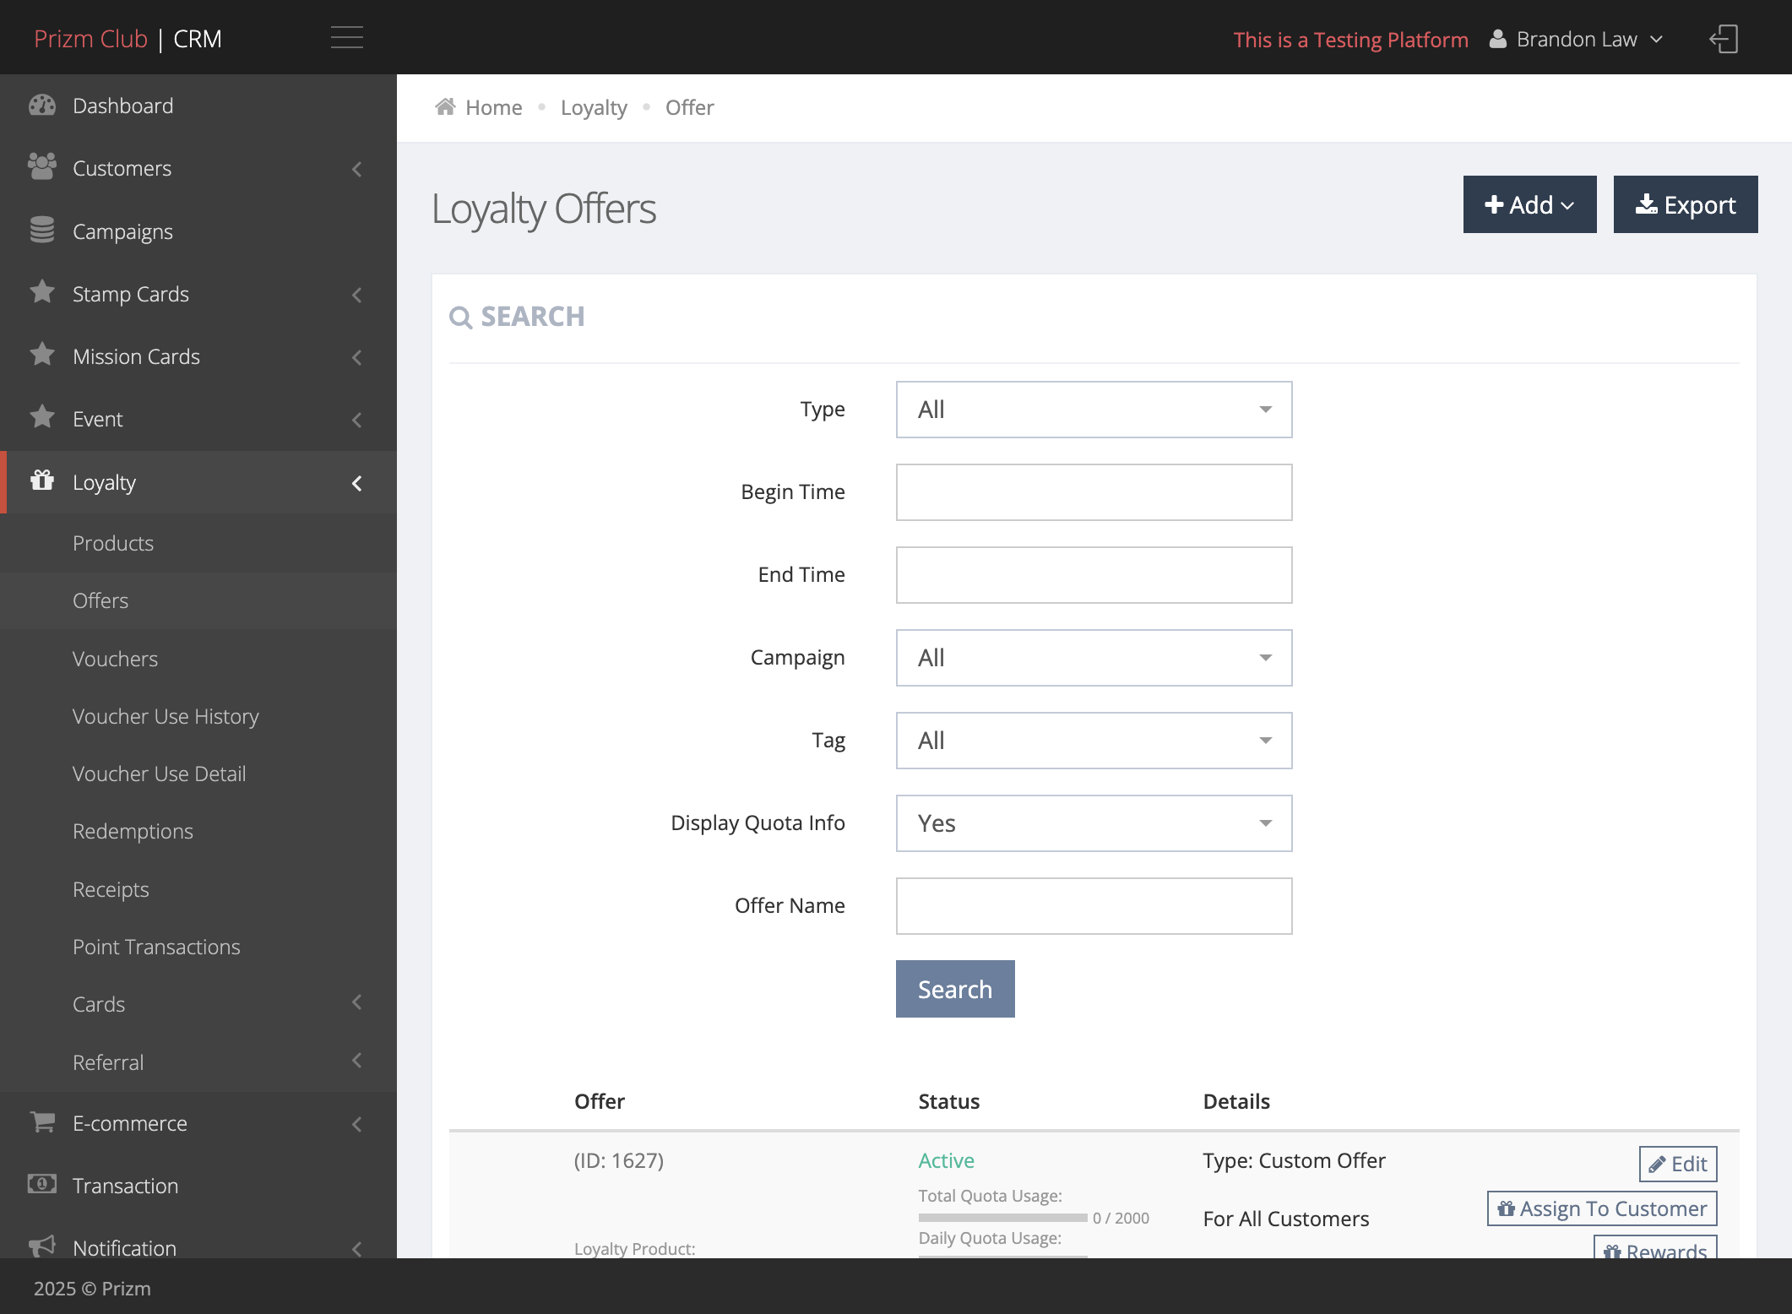Click the End Time input field

click(x=1094, y=575)
